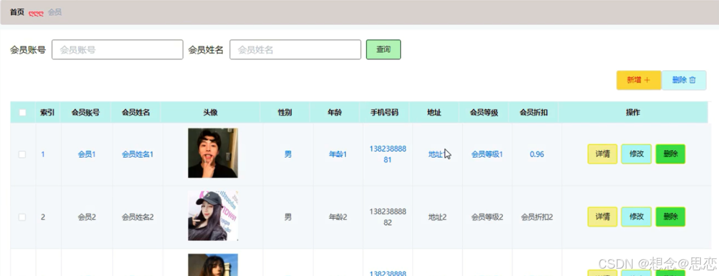The image size is (719, 276).
Task: Click the 会员折扣 column header
Action: pyautogui.click(x=533, y=112)
